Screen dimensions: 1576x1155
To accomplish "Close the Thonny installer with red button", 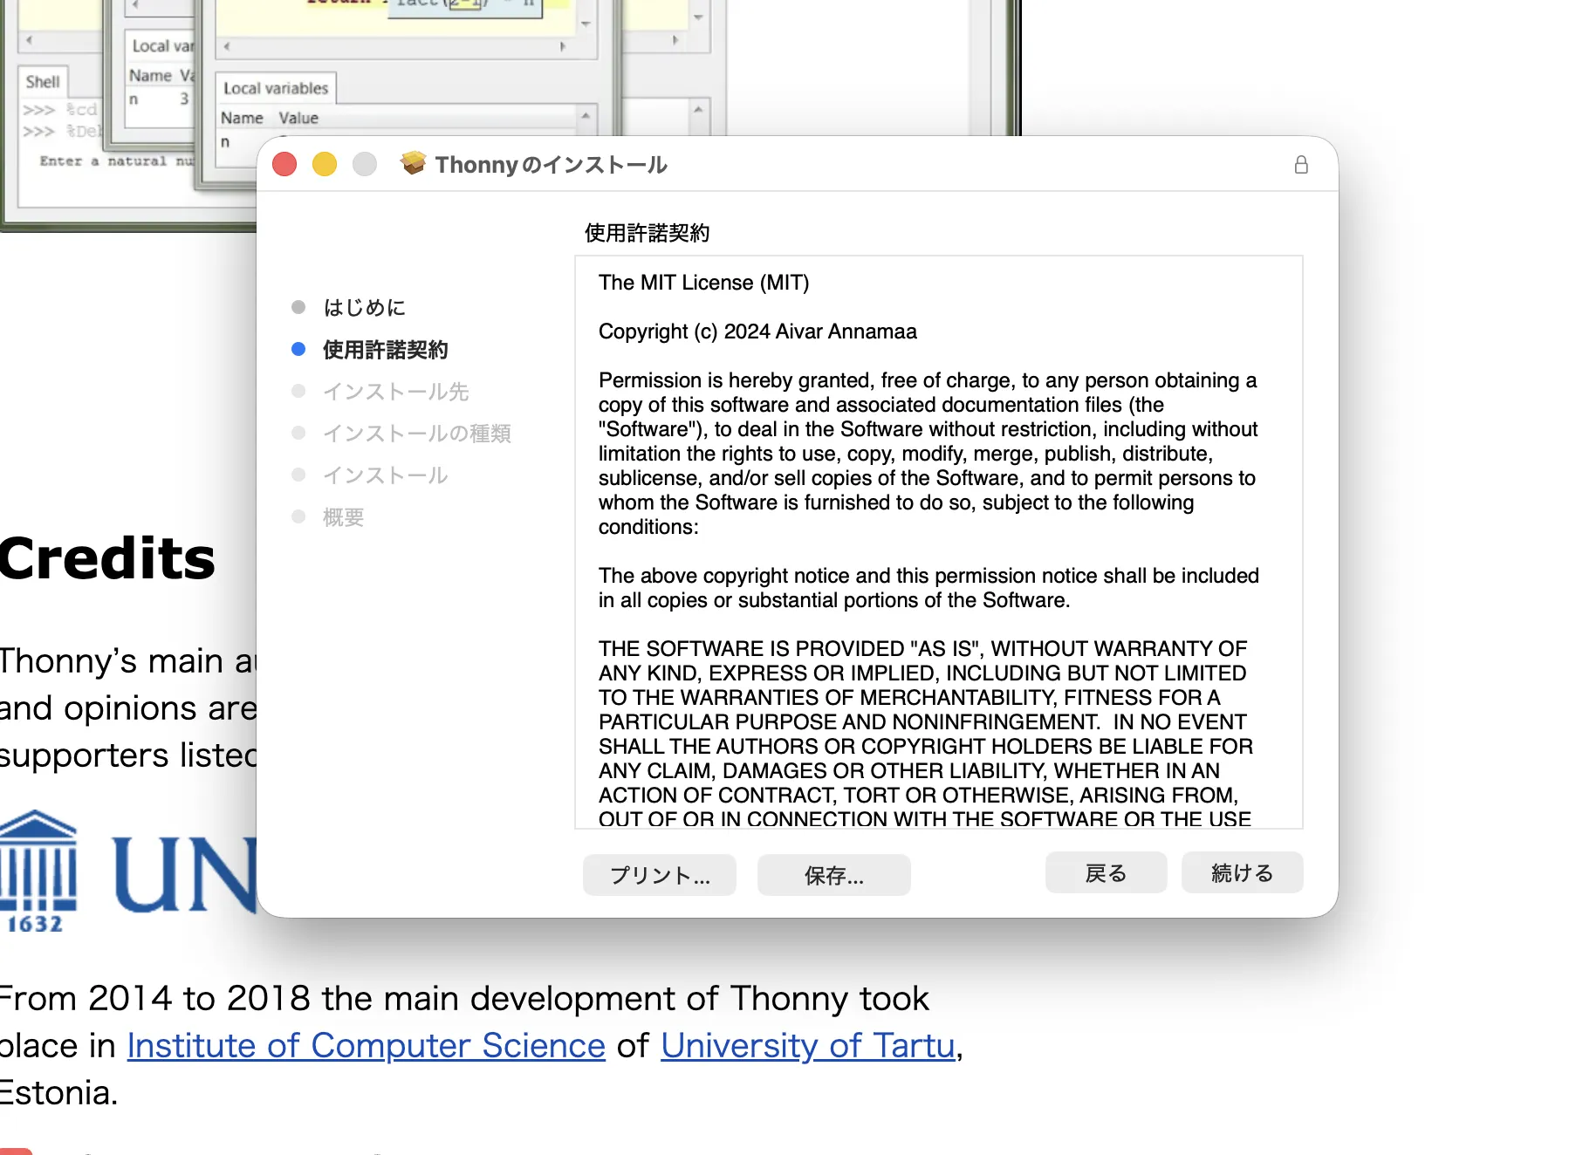I will coord(284,164).
